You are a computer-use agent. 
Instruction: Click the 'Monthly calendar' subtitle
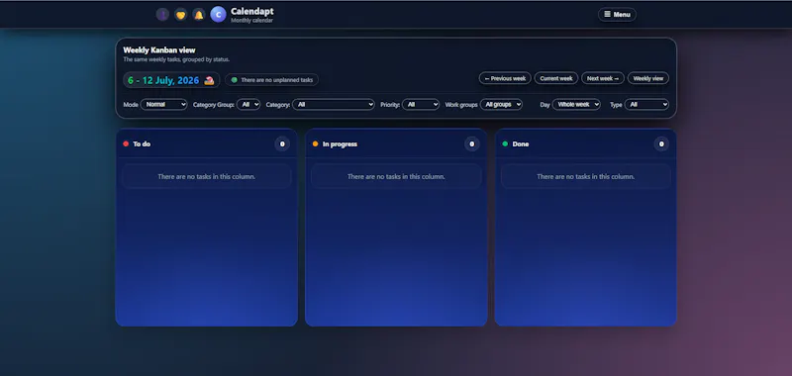tap(251, 21)
